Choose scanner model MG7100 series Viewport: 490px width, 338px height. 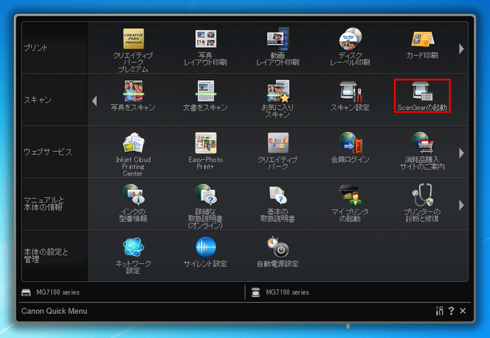coord(287,293)
